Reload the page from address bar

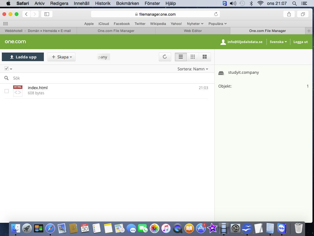216,14
